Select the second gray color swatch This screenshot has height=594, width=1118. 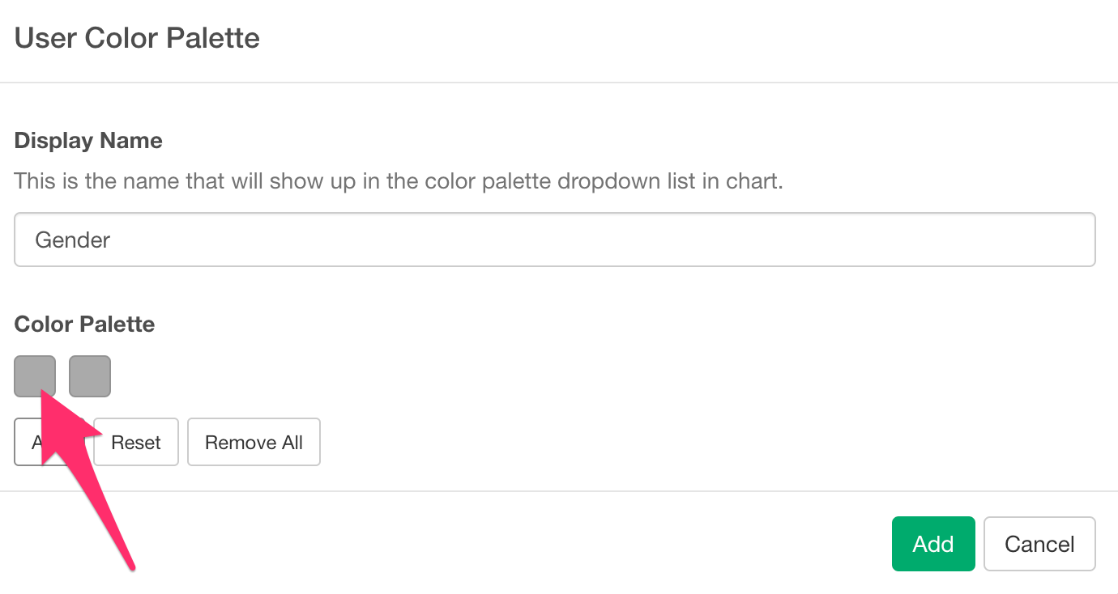tap(90, 376)
